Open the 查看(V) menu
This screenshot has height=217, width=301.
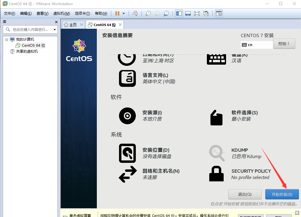coord(43,13)
